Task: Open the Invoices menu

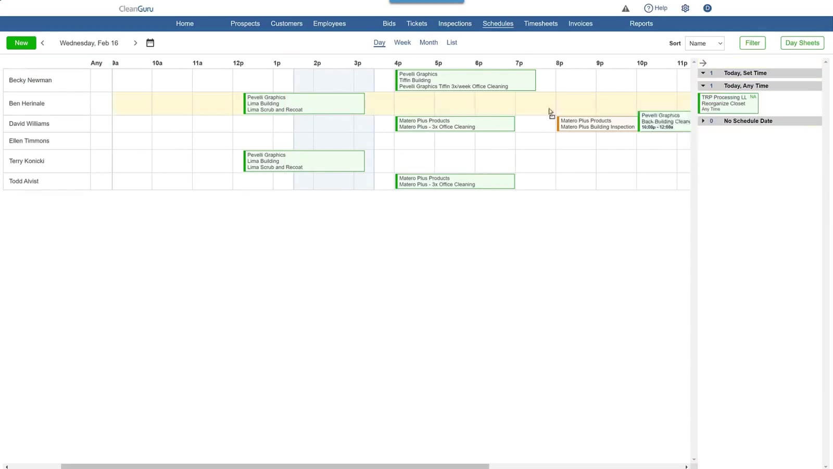Action: [x=580, y=23]
